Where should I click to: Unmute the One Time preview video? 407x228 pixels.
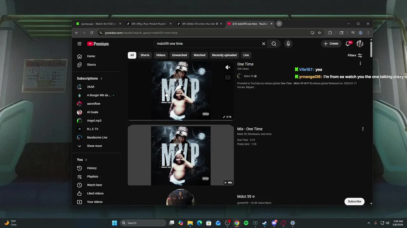point(228,67)
